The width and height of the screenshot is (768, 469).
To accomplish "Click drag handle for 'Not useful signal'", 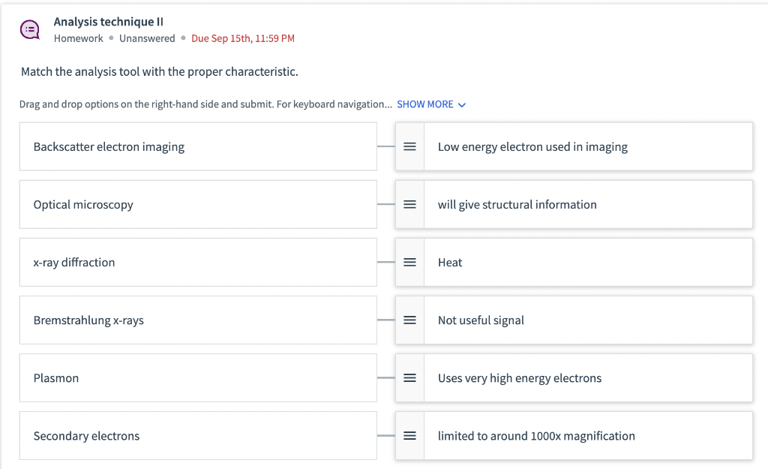I will 409,320.
